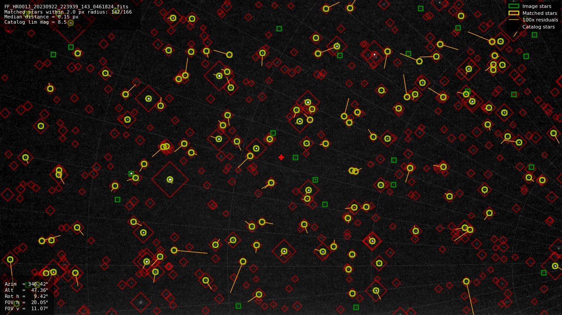Click the 'Rot h = 9.42°' readout

pos(26,296)
